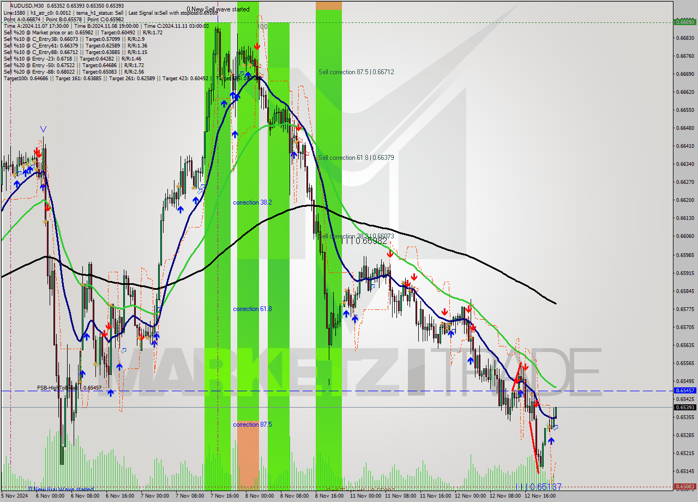Click the '| | | 0.65137' low label
This screenshot has height=502, width=698.
539,486
